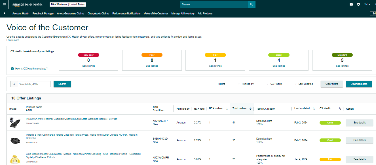The width and height of the screenshot is (376, 165).
Task: Focus the Search title, ASIN field
Action: (x=34, y=84)
